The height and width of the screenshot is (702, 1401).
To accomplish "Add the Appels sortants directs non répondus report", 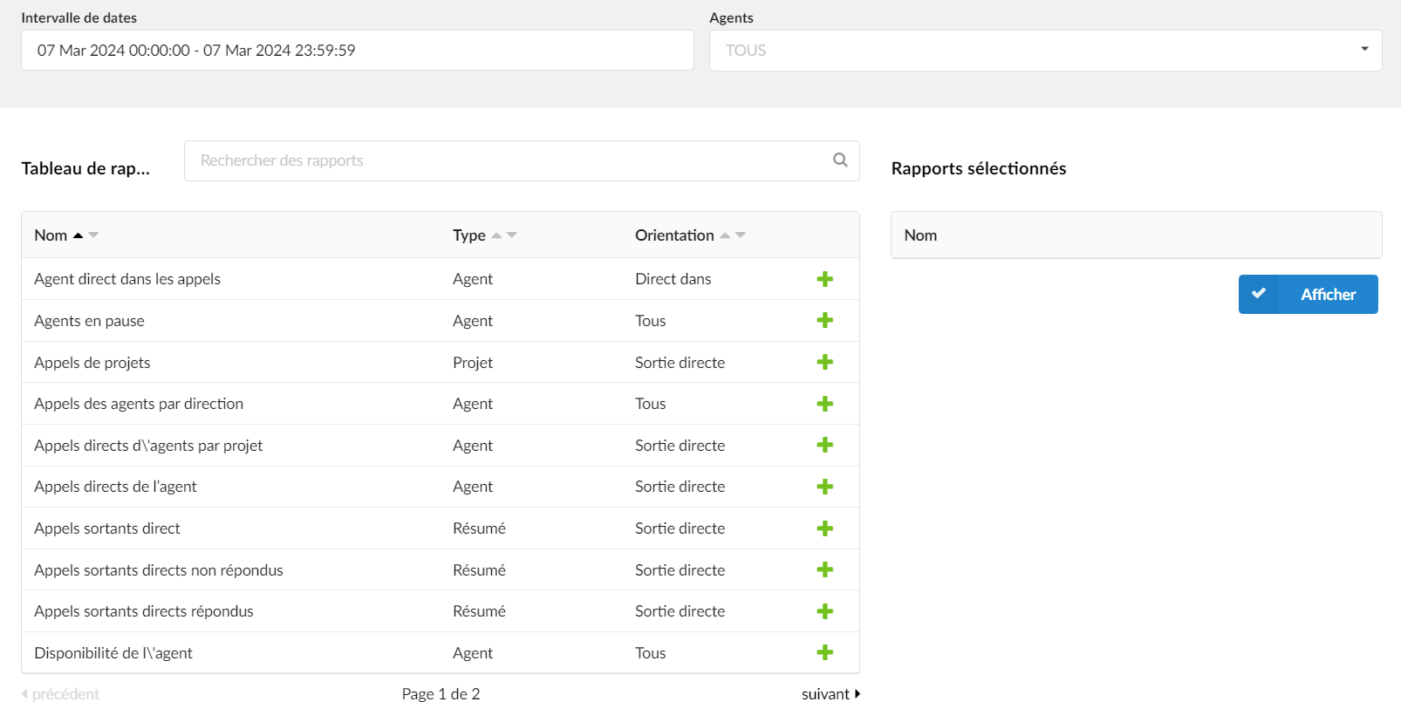I will [824, 570].
